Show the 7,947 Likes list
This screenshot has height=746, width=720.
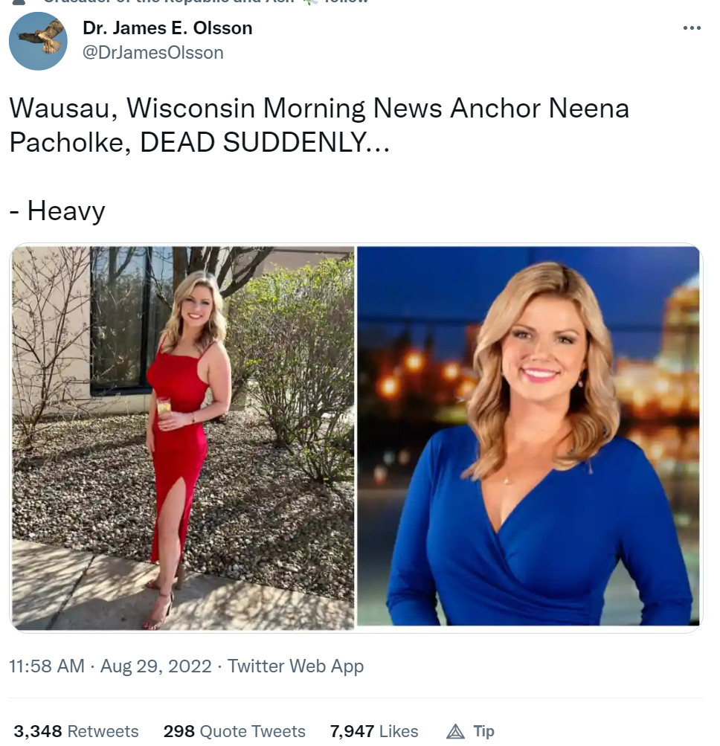374,731
